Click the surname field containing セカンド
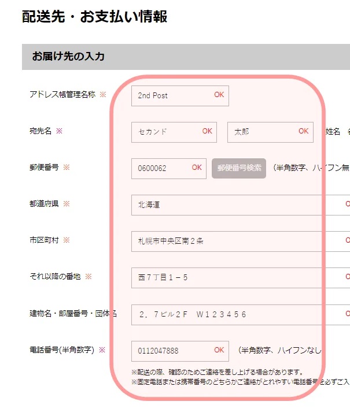Screen dimensions: 350x420 point(174,132)
